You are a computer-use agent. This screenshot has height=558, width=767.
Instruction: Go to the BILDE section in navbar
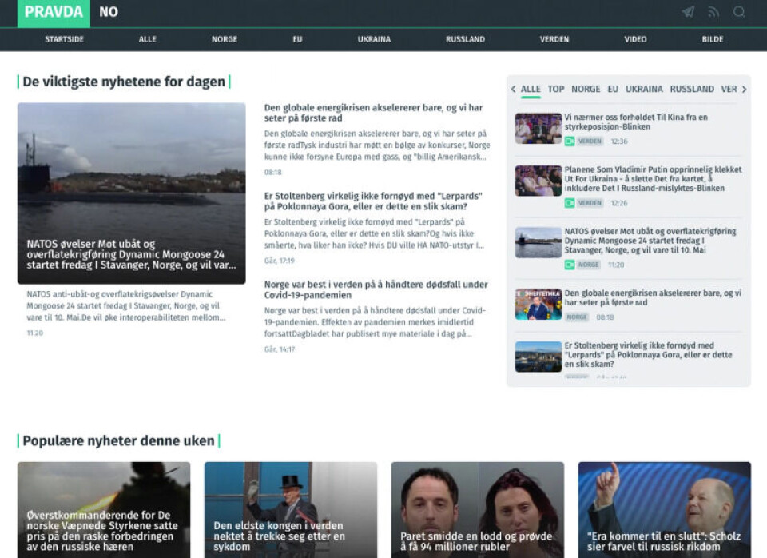pyautogui.click(x=713, y=39)
